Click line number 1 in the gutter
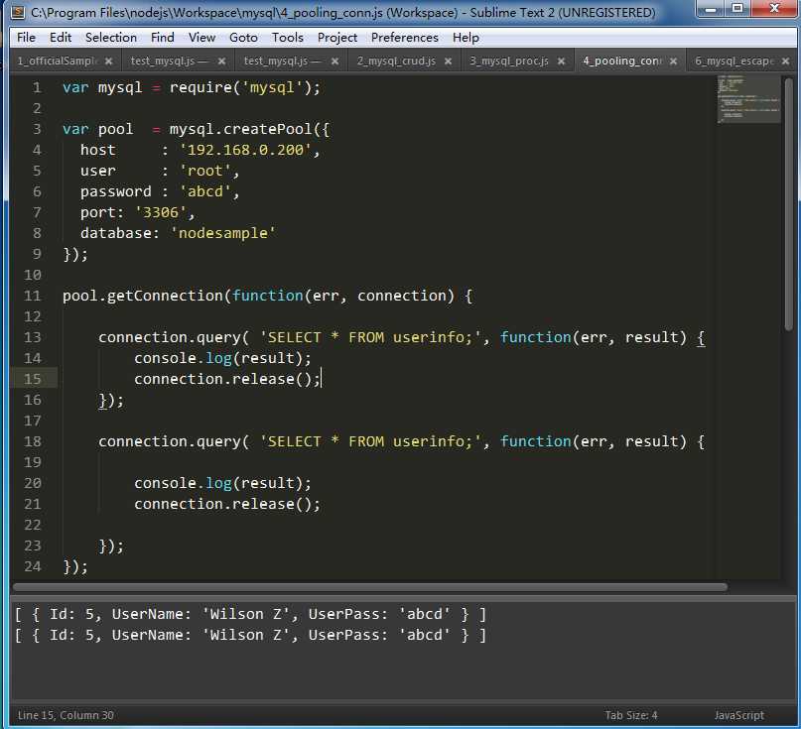 click(x=37, y=88)
